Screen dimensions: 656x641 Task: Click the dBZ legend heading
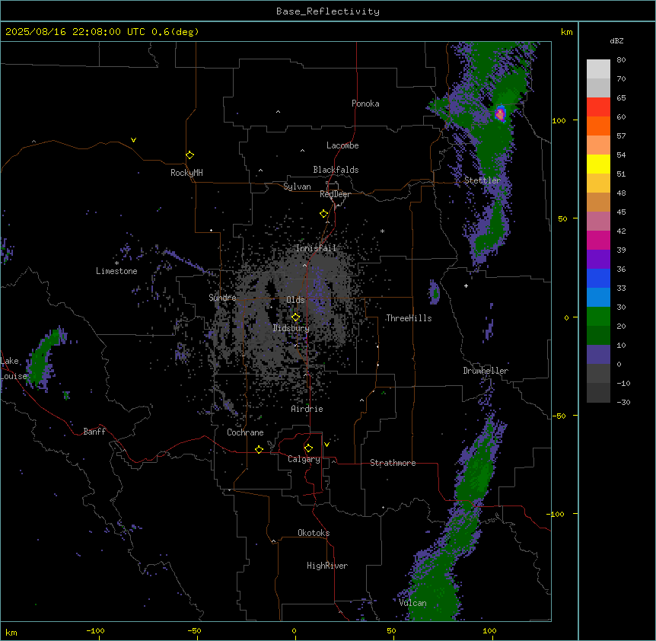click(616, 41)
